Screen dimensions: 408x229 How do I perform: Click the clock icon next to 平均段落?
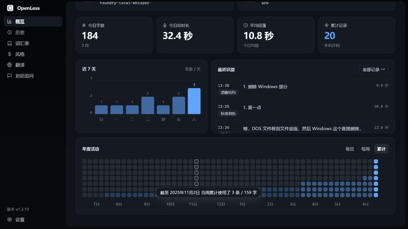click(246, 25)
